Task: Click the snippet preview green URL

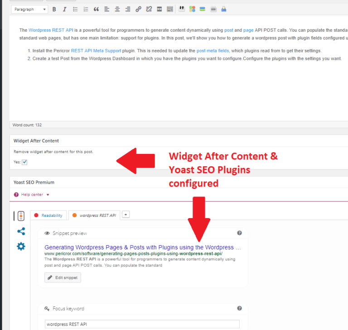Action: pos(133,253)
